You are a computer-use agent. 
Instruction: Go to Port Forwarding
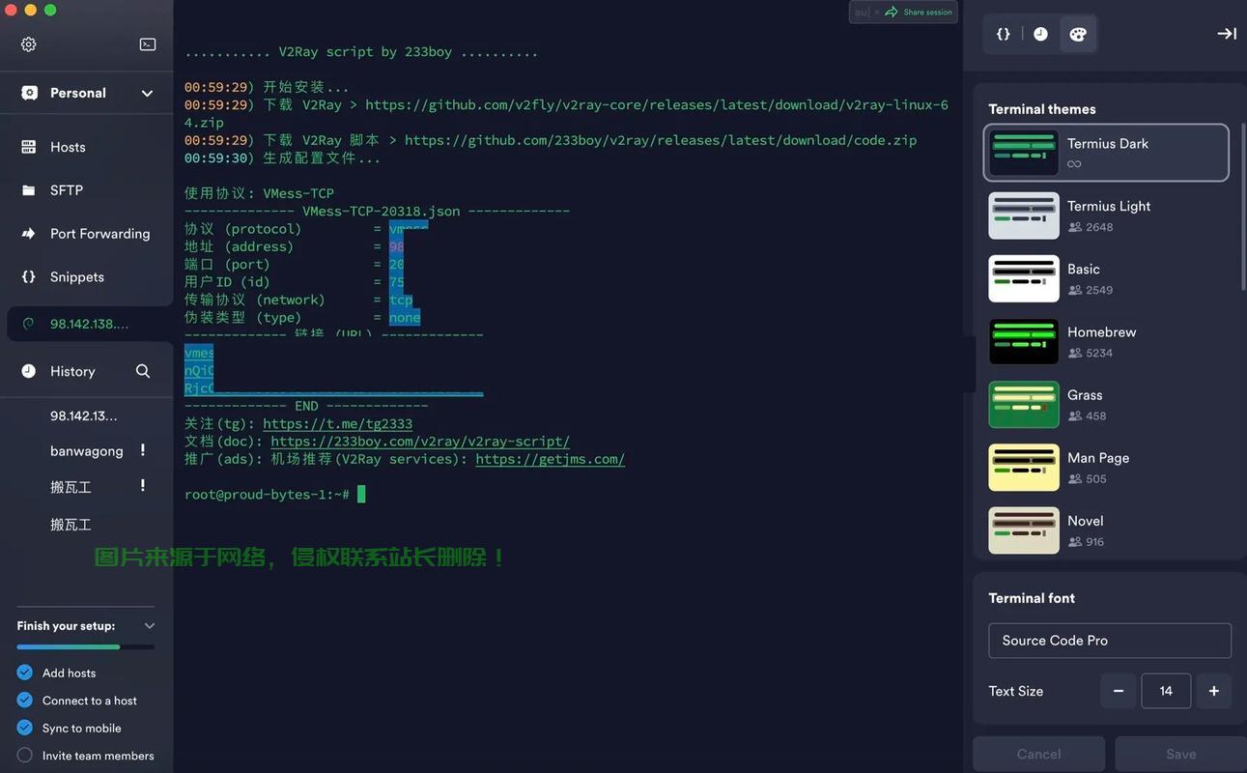(x=99, y=234)
